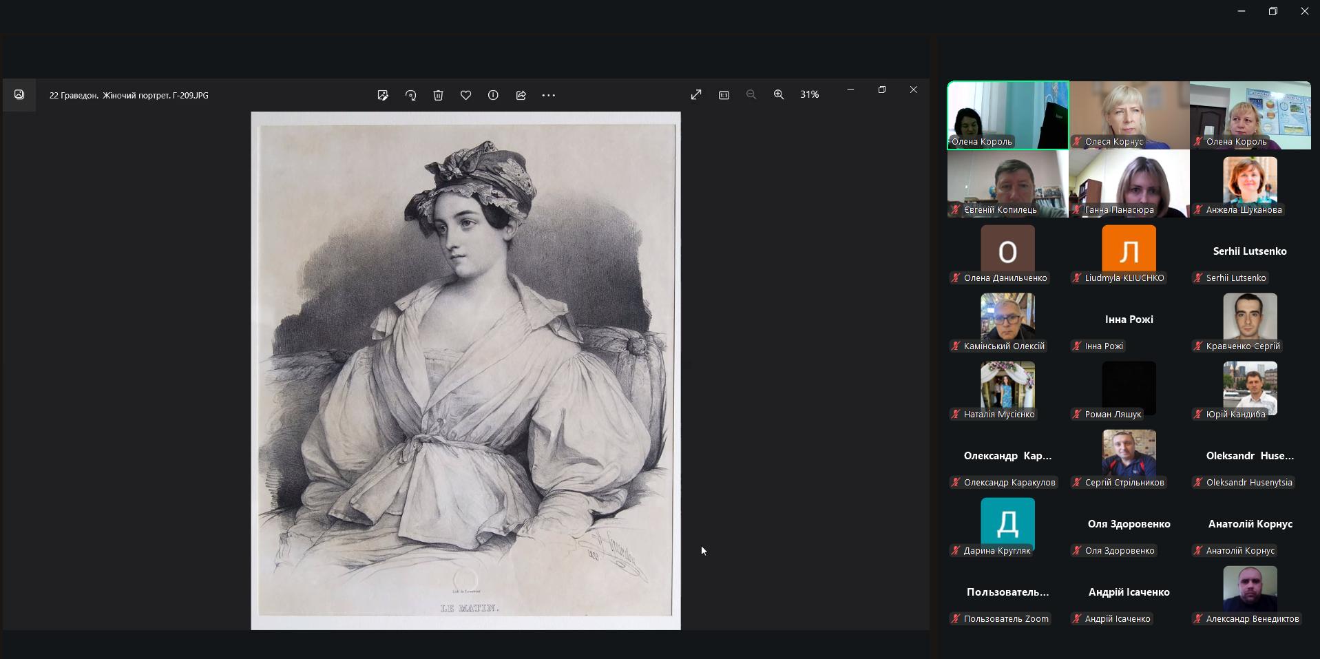
Task: Zoom in on the portrait
Action: point(779,94)
